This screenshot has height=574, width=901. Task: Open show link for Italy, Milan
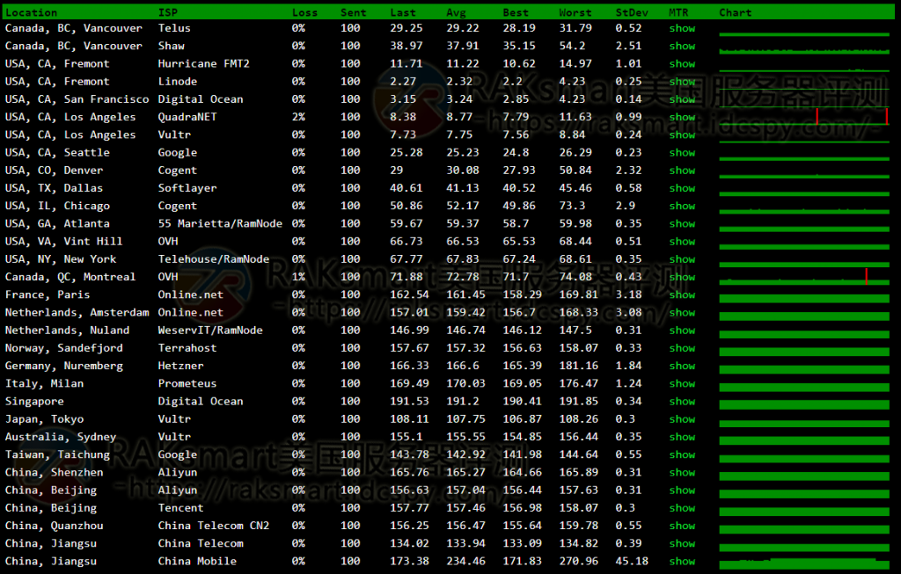[x=682, y=384]
